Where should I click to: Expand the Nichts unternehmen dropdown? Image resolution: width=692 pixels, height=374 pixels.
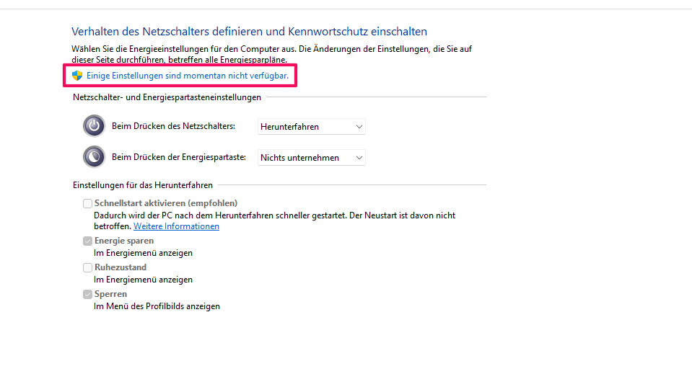click(x=311, y=157)
